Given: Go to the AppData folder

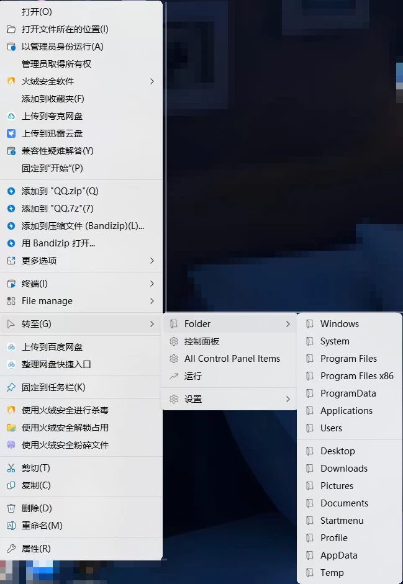Looking at the screenshot, I should point(350,555).
